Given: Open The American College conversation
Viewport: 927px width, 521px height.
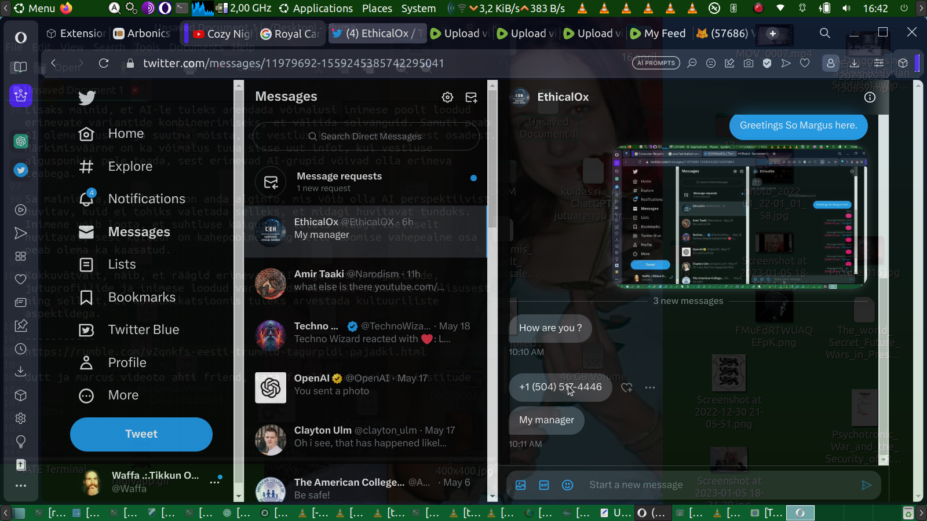Looking at the screenshot, I should (366, 485).
